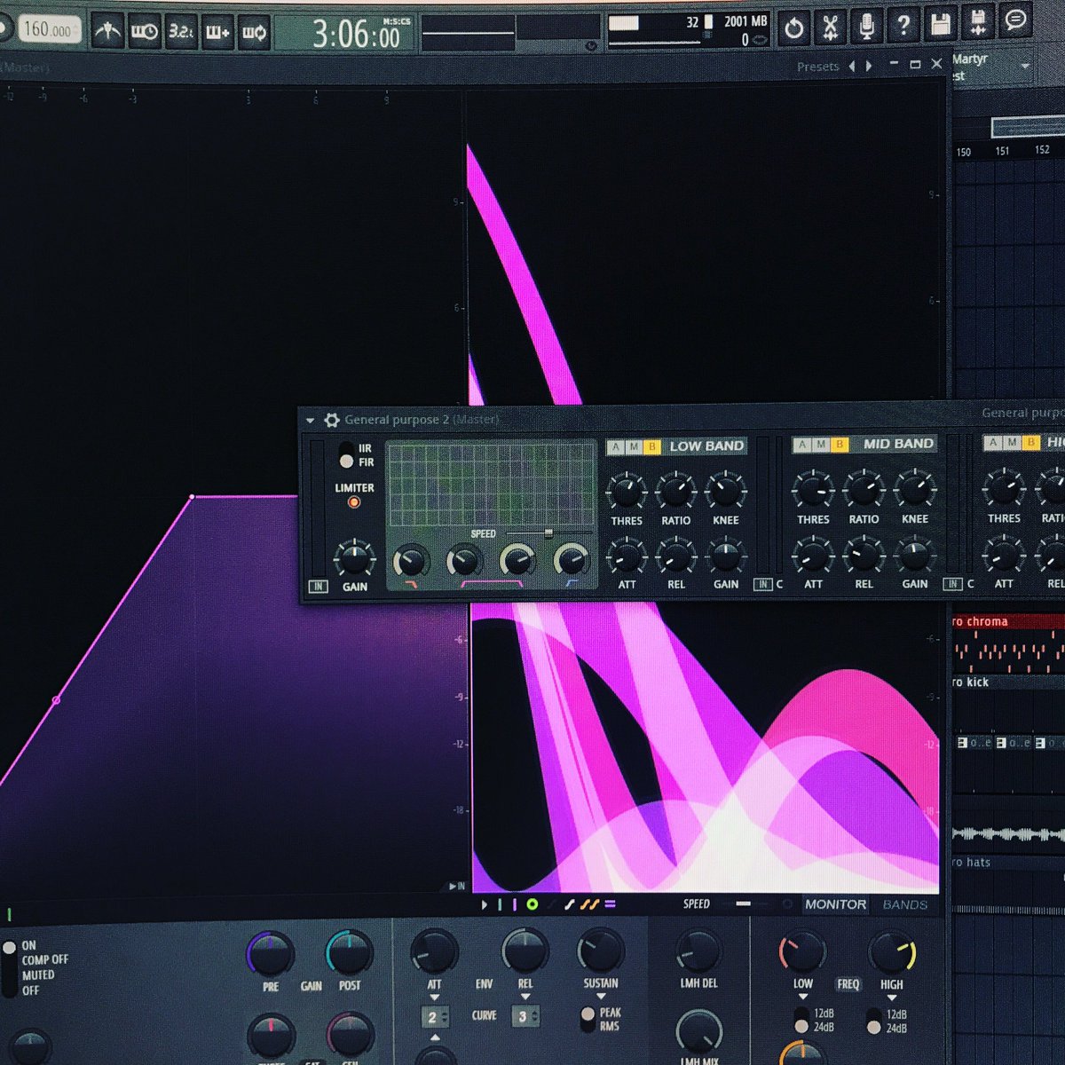Click the MID BAND label
1065x1065 pixels.
897,443
